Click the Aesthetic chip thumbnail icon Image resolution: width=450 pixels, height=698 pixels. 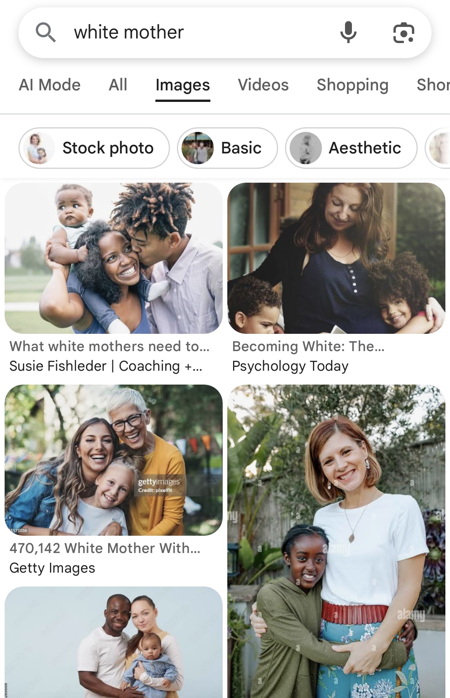click(305, 148)
